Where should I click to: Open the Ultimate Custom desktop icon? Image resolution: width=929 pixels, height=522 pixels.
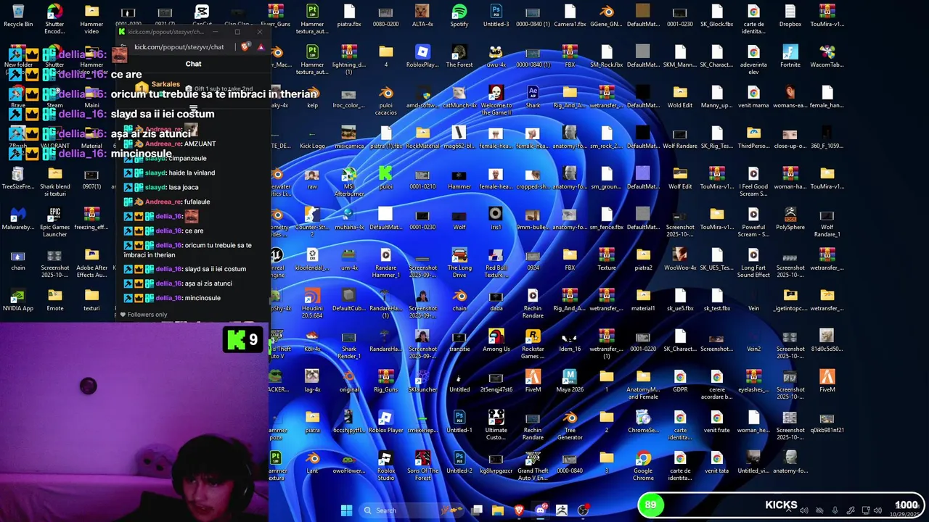click(496, 426)
